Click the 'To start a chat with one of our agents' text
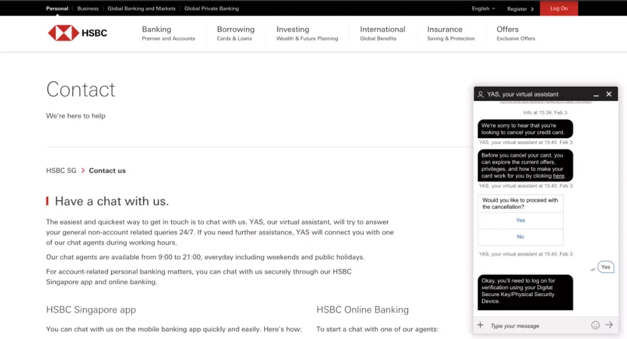Viewport: 627px width, 339px height. [377, 329]
